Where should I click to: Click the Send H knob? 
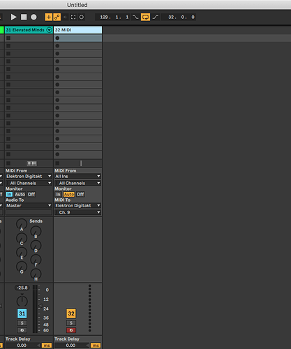click(36, 274)
